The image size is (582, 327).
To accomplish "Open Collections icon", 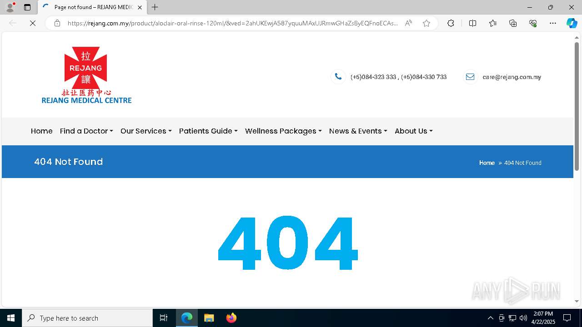I will [x=513, y=23].
